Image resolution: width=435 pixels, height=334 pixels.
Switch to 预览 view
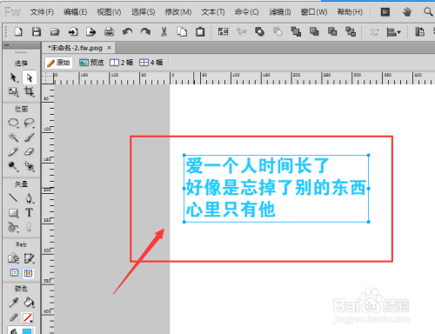(91, 63)
